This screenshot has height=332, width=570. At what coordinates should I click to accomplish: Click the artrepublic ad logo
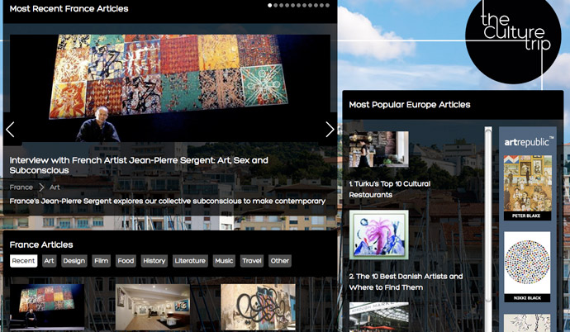[529, 142]
